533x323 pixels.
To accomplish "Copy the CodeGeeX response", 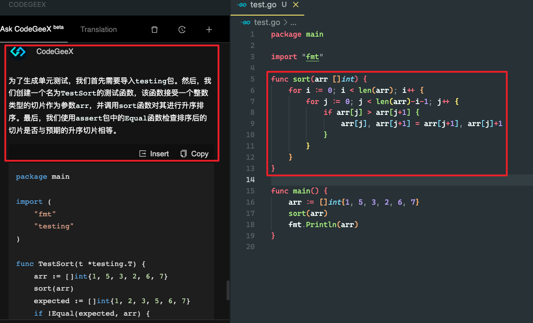I will click(x=194, y=154).
